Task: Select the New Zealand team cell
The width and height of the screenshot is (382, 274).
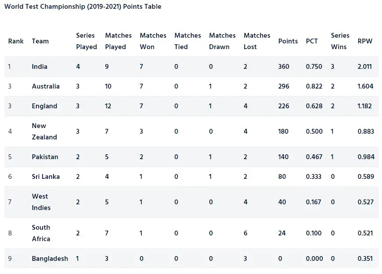Action: coord(44,132)
